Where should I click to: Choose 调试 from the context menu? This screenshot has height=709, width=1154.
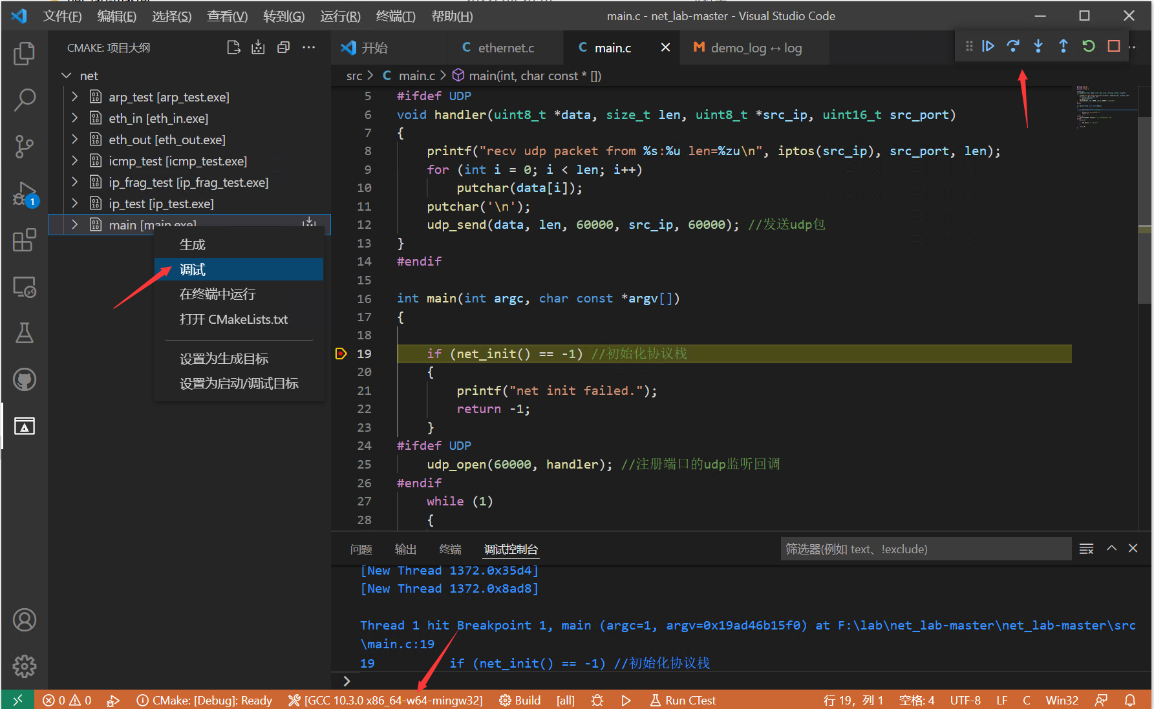tap(239, 270)
